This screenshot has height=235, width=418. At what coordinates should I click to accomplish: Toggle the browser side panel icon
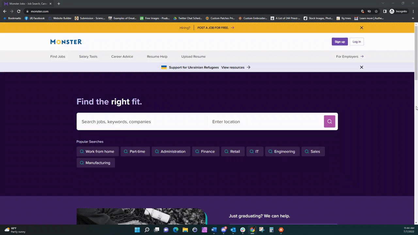pyautogui.click(x=385, y=11)
